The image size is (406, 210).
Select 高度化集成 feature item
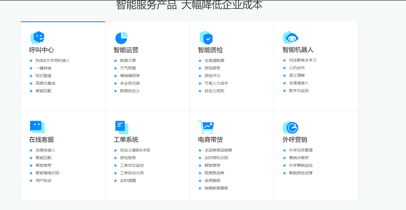click(45, 83)
